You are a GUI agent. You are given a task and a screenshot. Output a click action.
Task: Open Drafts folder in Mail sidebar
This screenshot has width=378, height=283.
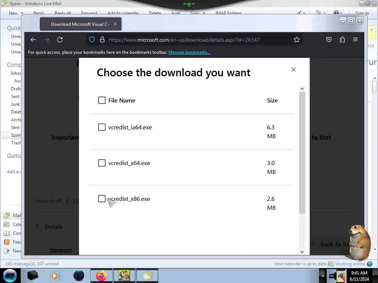coord(16,89)
